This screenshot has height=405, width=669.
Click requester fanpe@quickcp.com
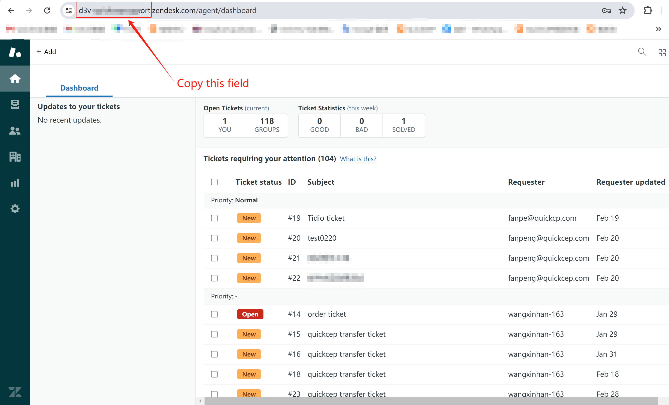point(542,218)
